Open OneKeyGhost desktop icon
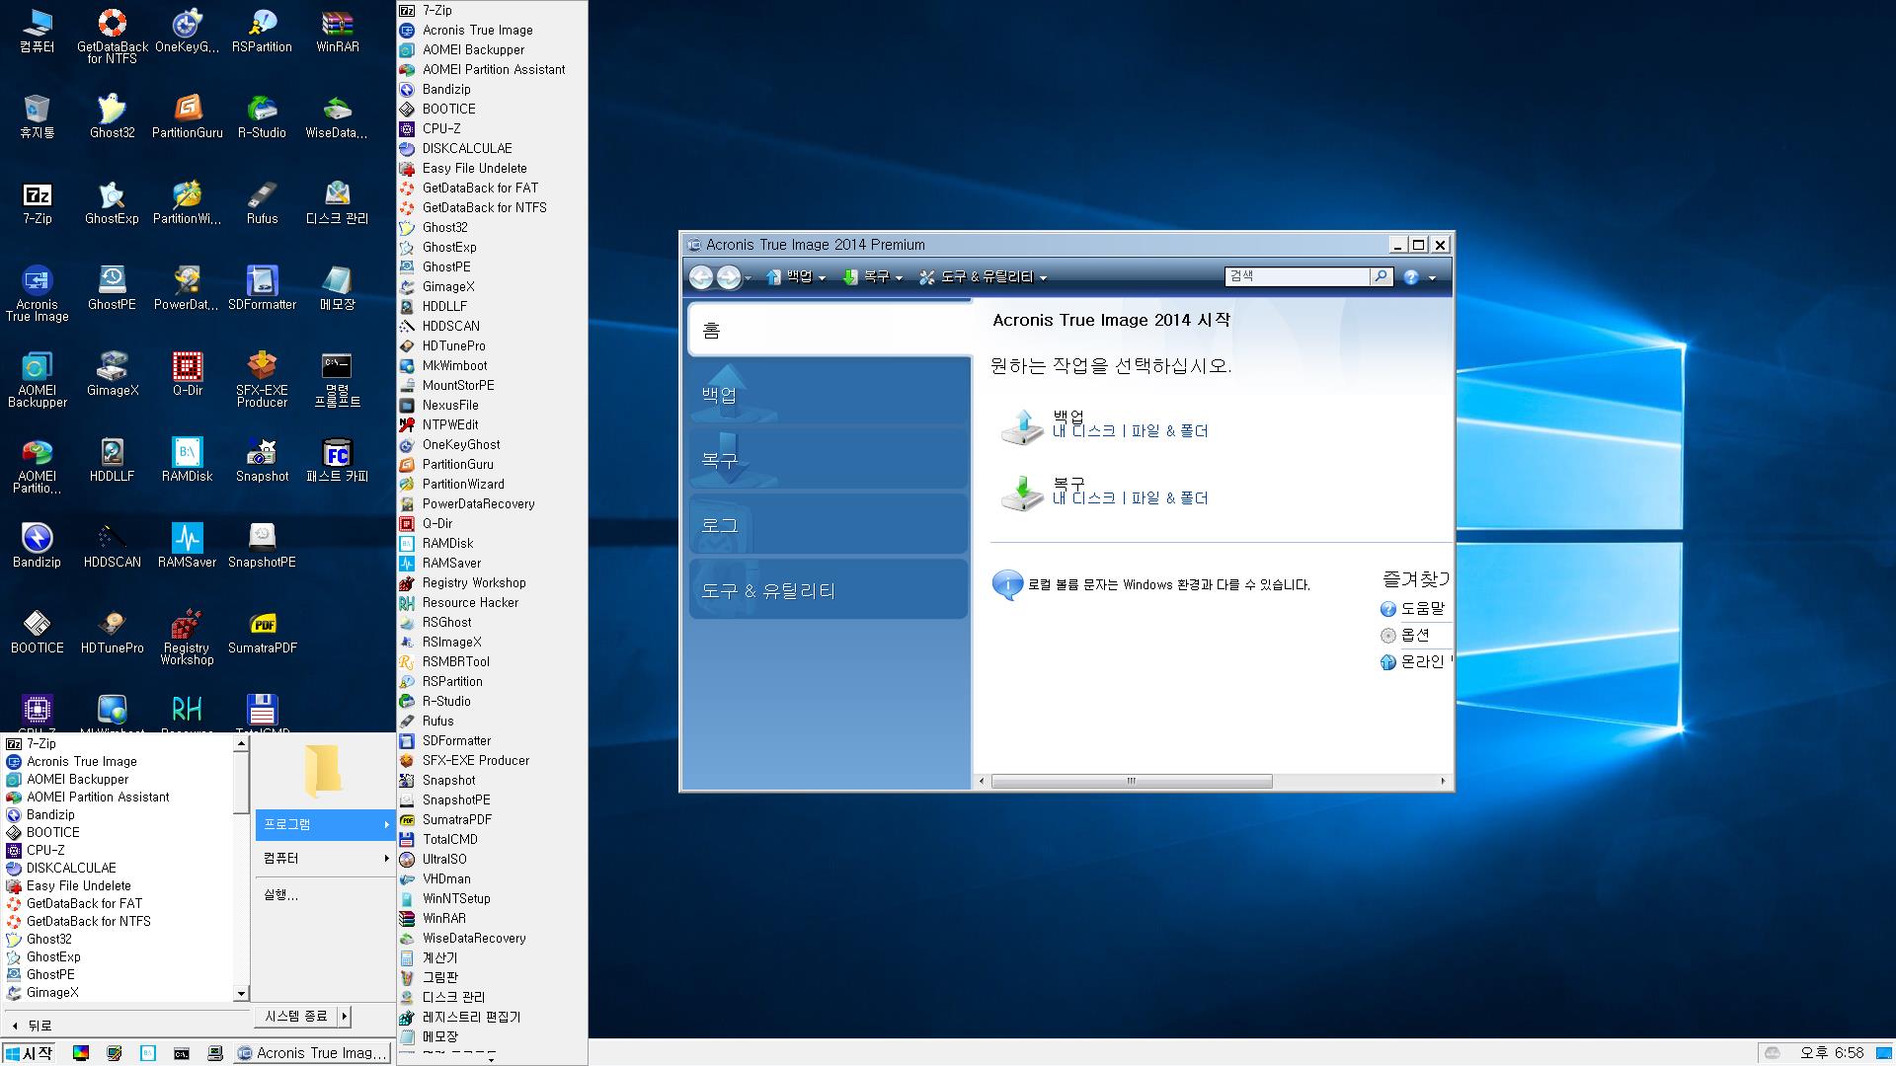 point(187,31)
